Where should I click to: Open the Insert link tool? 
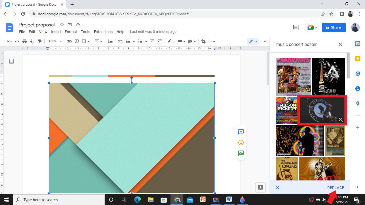[x=69, y=41]
